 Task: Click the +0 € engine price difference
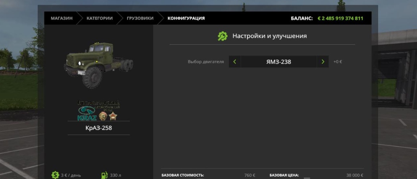tap(338, 62)
